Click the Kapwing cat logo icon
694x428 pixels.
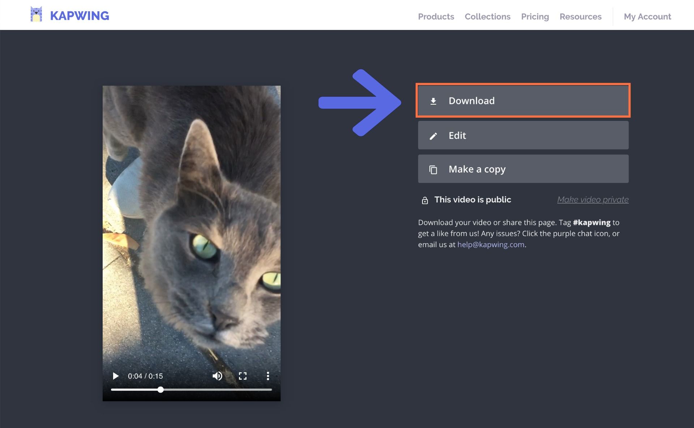(36, 14)
